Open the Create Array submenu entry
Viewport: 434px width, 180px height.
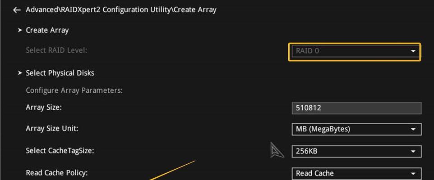[x=47, y=30]
